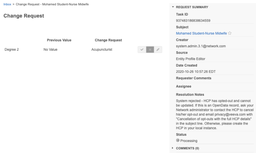Click the Date Created timestamp value
This screenshot has width=256, height=153.
coord(196,72)
